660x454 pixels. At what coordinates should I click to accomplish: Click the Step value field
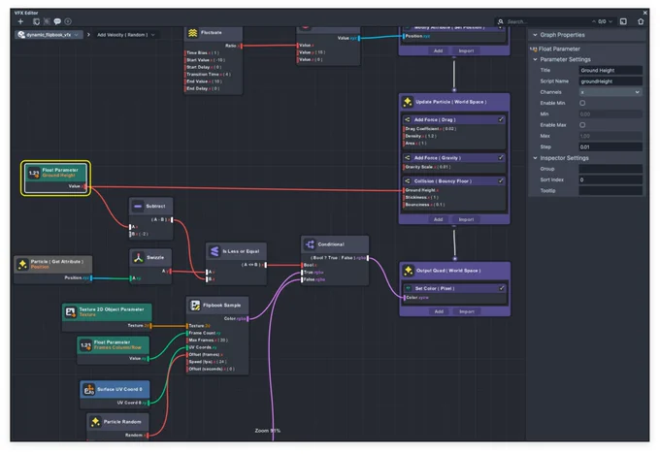click(610, 146)
